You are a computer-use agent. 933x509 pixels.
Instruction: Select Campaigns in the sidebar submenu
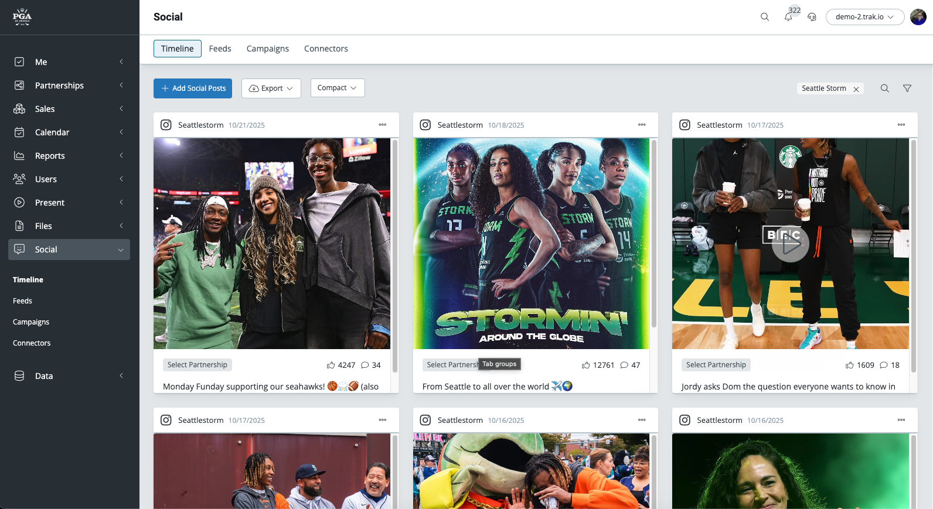31,322
